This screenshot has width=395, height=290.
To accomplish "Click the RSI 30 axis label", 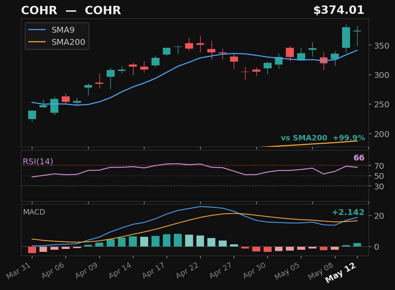I will 379,186.
